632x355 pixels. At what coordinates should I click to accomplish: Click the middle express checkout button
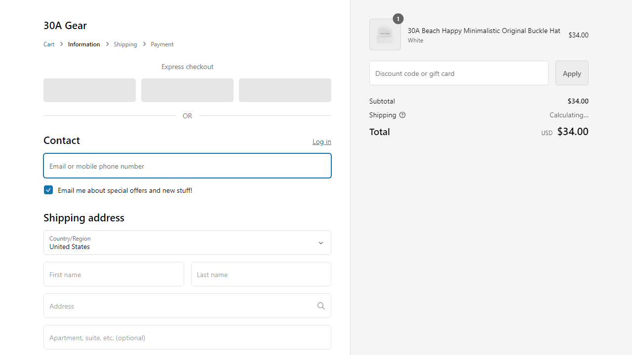click(187, 90)
